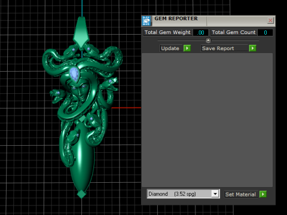Click the Total Gem Weight label
287x215 pixels.
point(167,32)
